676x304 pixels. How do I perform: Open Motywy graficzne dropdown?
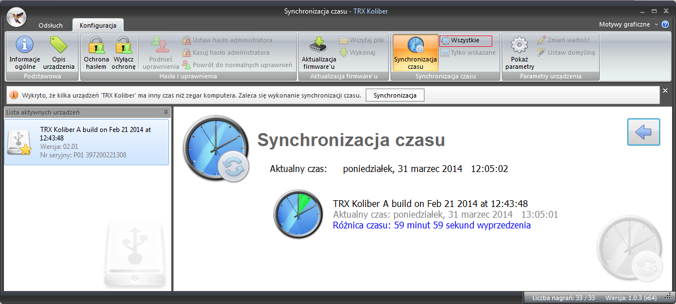[x=629, y=24]
